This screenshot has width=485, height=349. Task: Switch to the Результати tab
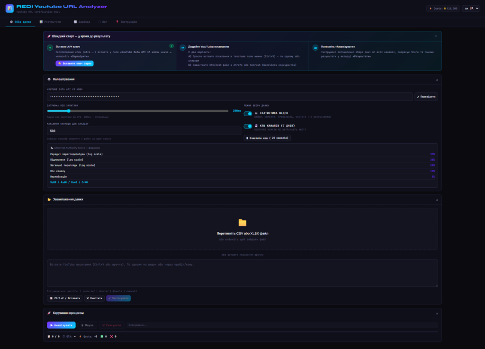pos(50,22)
